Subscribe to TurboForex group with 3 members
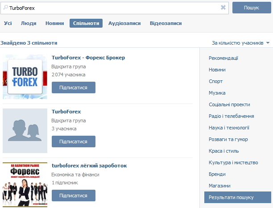 coord(74,141)
